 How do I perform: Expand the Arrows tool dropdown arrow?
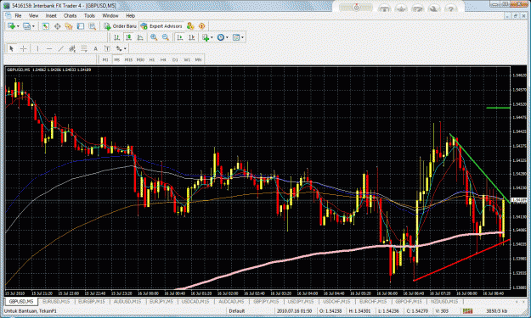click(x=125, y=49)
